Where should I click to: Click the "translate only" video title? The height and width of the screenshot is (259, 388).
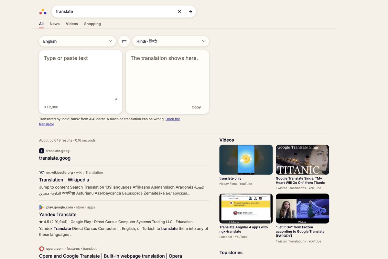231,178
